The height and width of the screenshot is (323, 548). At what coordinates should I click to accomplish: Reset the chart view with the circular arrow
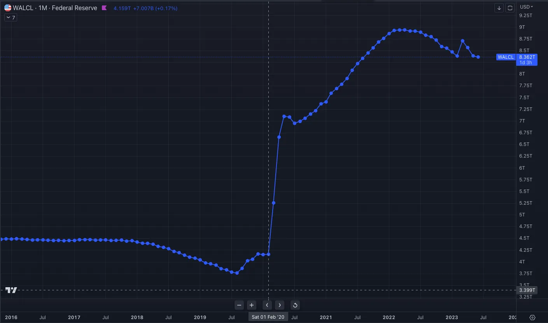[295, 305]
